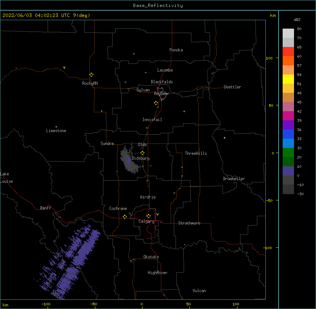Pick the red 60-65 dBZ legend swatch
The image size is (316, 309).
point(288,51)
